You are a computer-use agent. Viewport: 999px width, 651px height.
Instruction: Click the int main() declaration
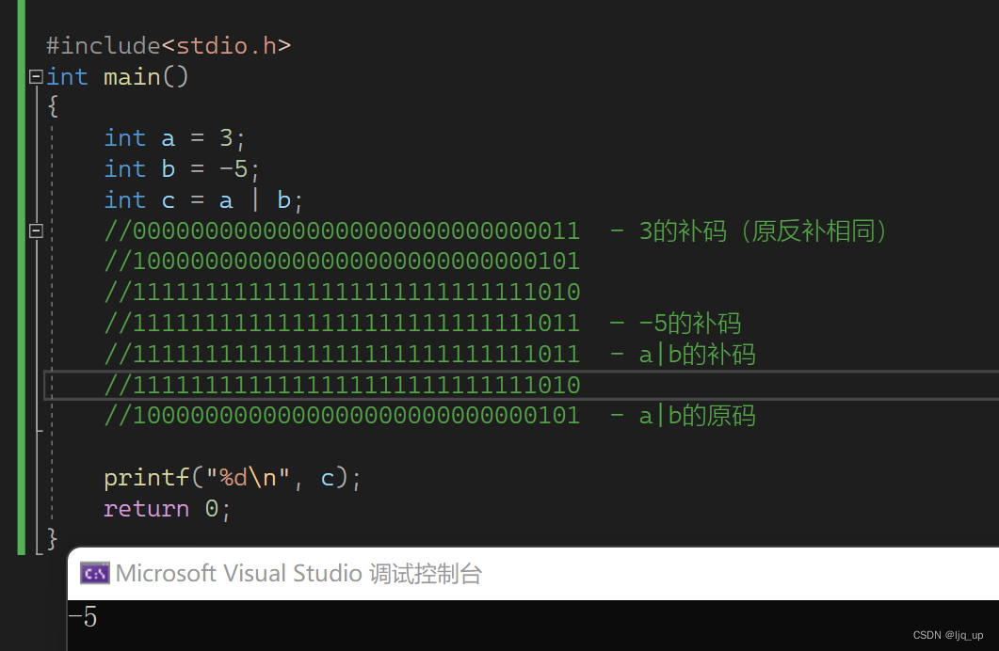(118, 77)
